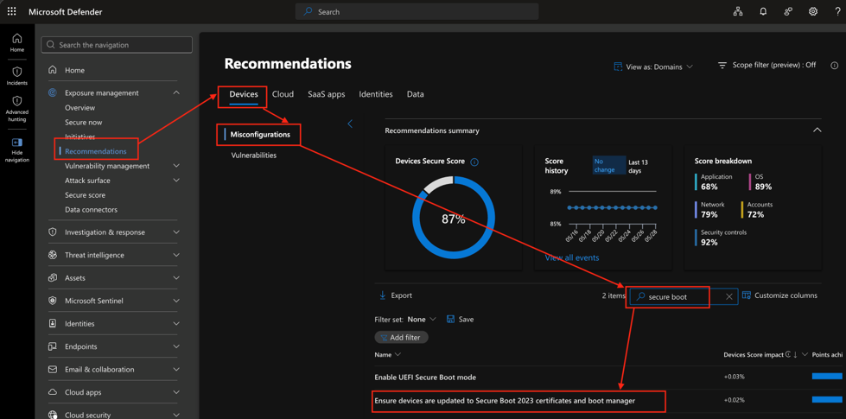Click the Search the navigation field
The width and height of the screenshot is (846, 419).
[117, 45]
